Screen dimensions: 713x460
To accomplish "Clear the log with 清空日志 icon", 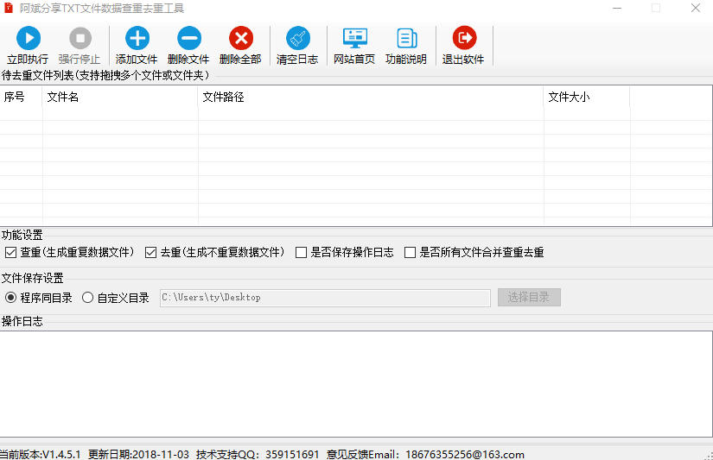I will point(298,38).
